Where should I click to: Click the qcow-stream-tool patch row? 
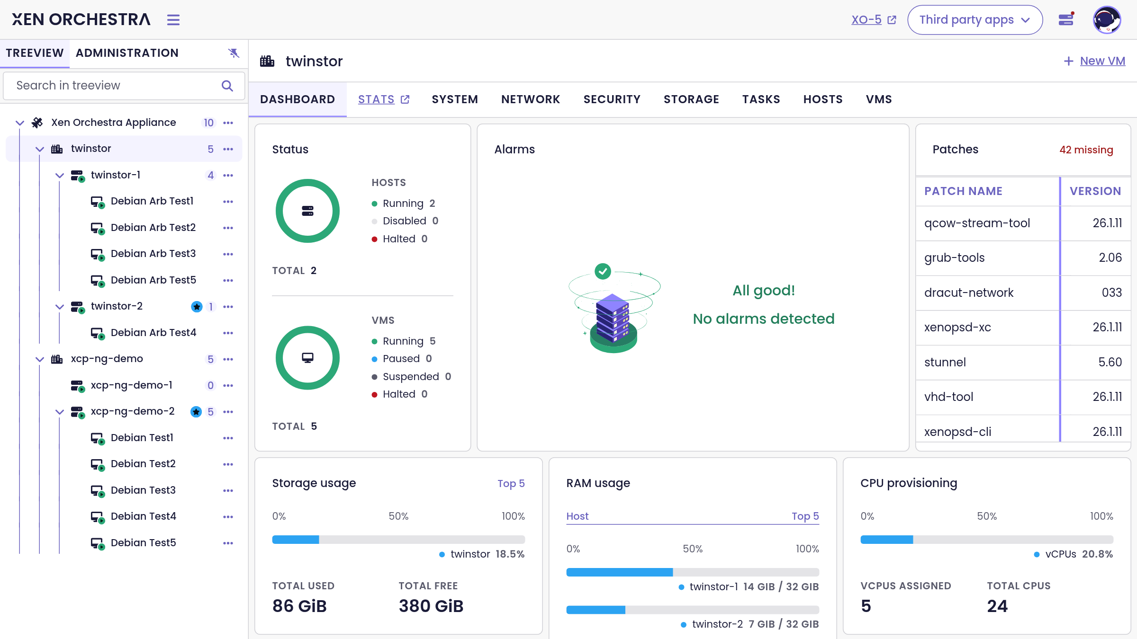(x=1023, y=223)
